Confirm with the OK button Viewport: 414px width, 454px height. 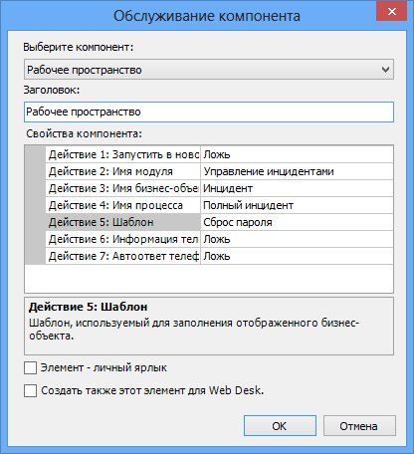pyautogui.click(x=280, y=426)
